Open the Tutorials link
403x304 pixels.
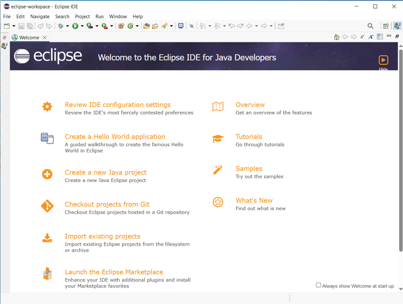pyautogui.click(x=249, y=136)
